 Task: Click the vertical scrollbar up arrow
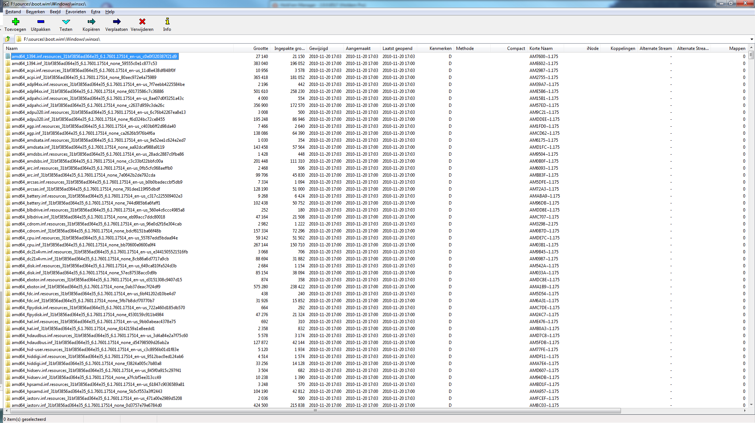(751, 48)
